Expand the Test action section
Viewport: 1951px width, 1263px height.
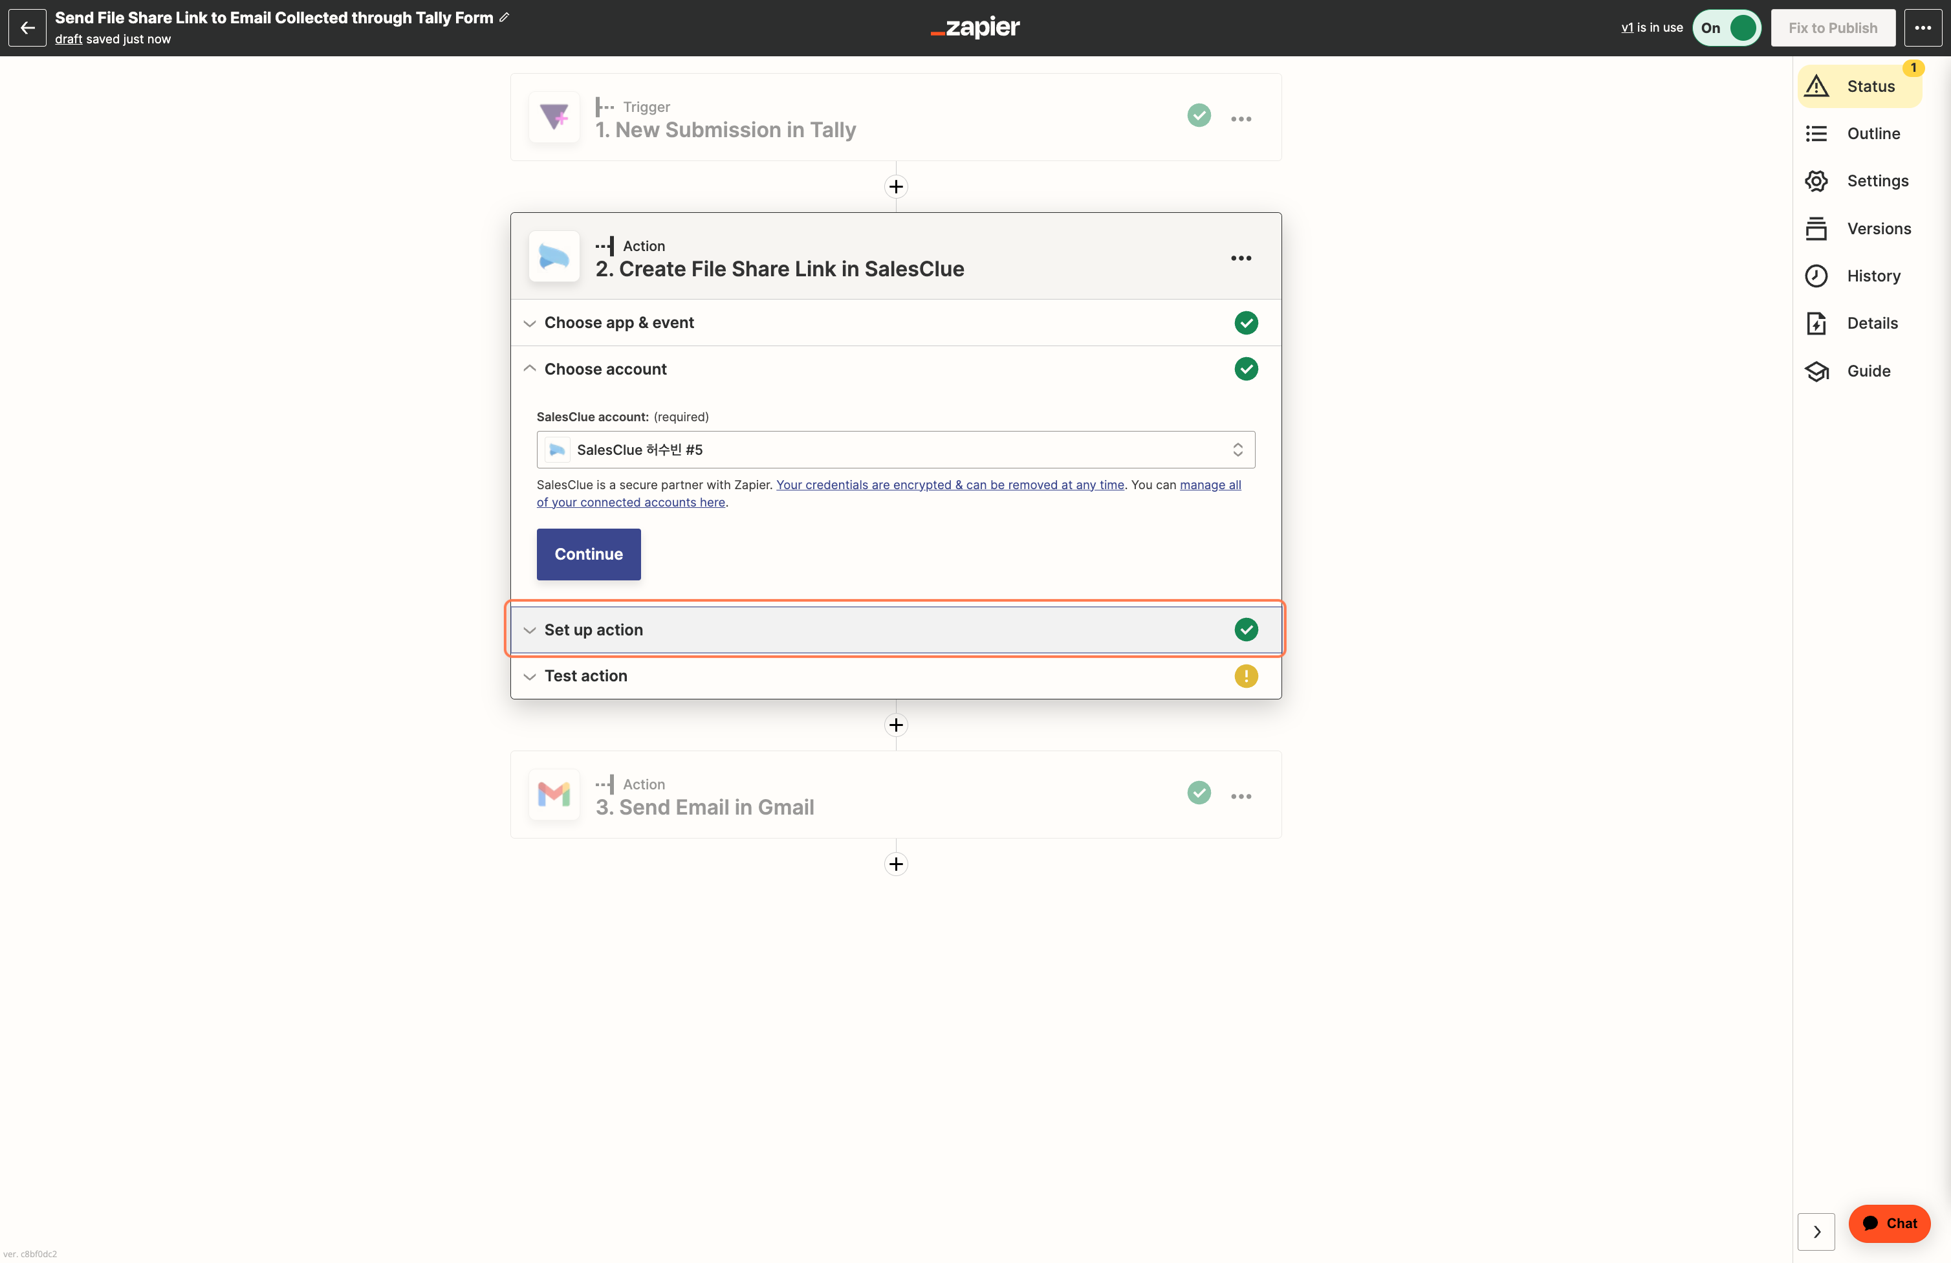click(x=896, y=677)
